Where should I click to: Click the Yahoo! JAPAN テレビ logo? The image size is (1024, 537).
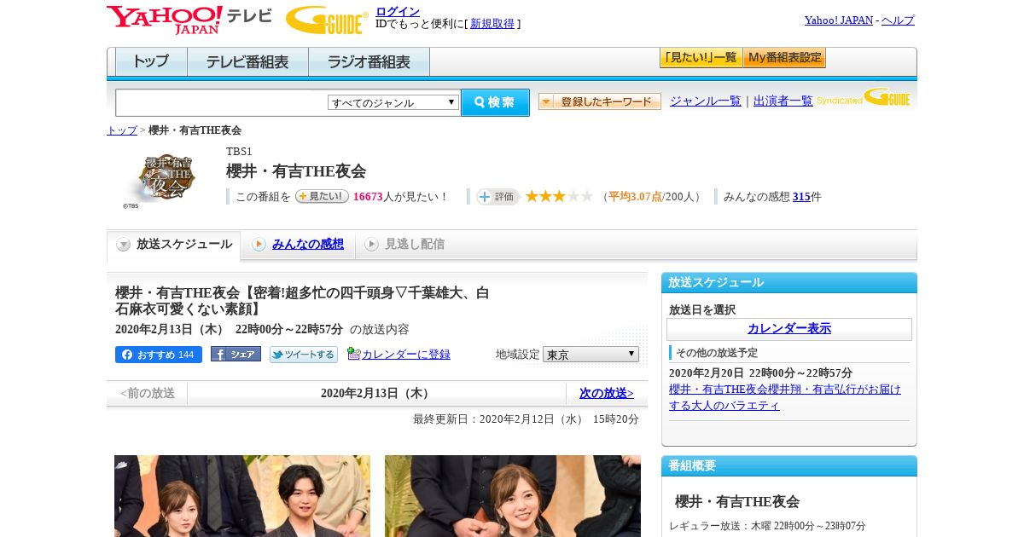[189, 20]
